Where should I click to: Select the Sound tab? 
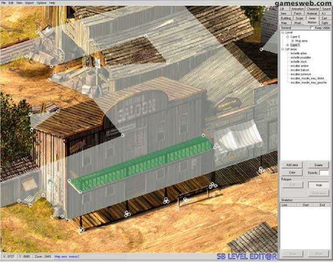pyautogui.click(x=326, y=9)
